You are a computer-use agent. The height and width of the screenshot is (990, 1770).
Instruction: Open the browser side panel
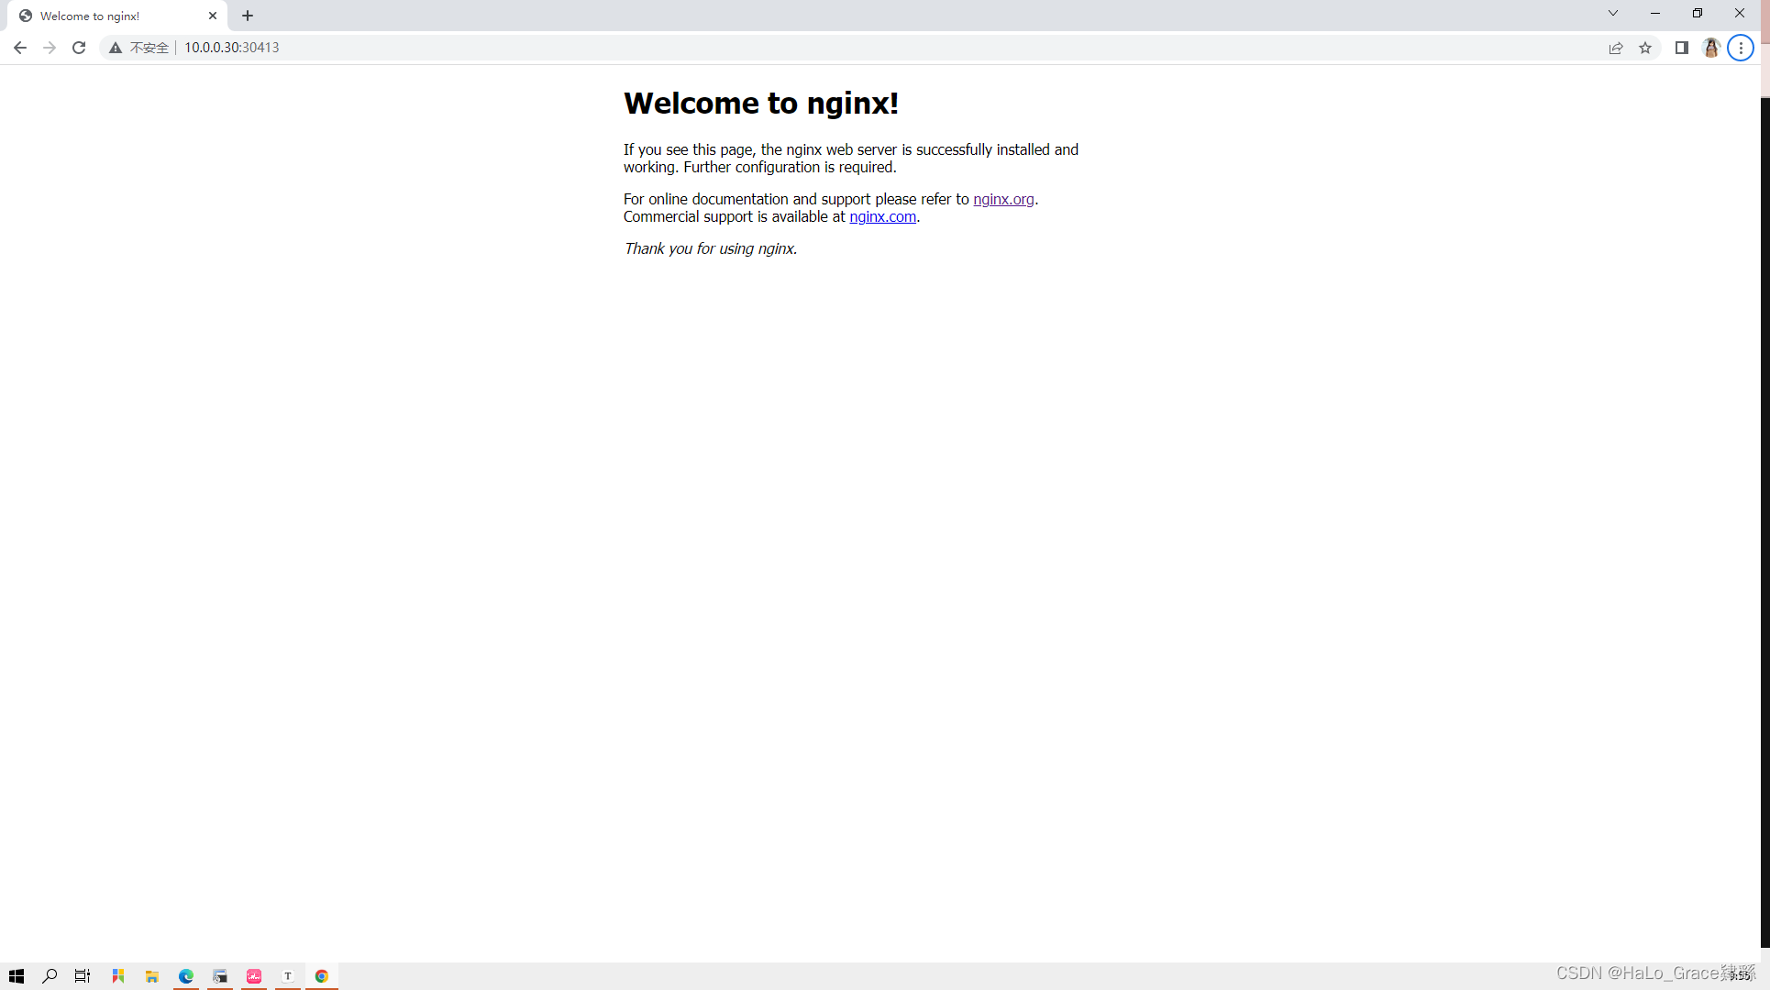[1682, 48]
